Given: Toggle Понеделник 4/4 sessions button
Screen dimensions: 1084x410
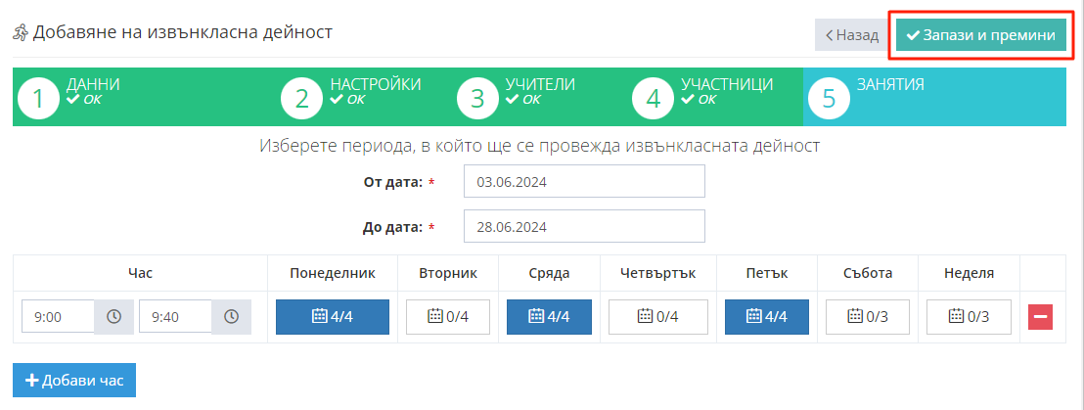Looking at the screenshot, I should [x=333, y=317].
